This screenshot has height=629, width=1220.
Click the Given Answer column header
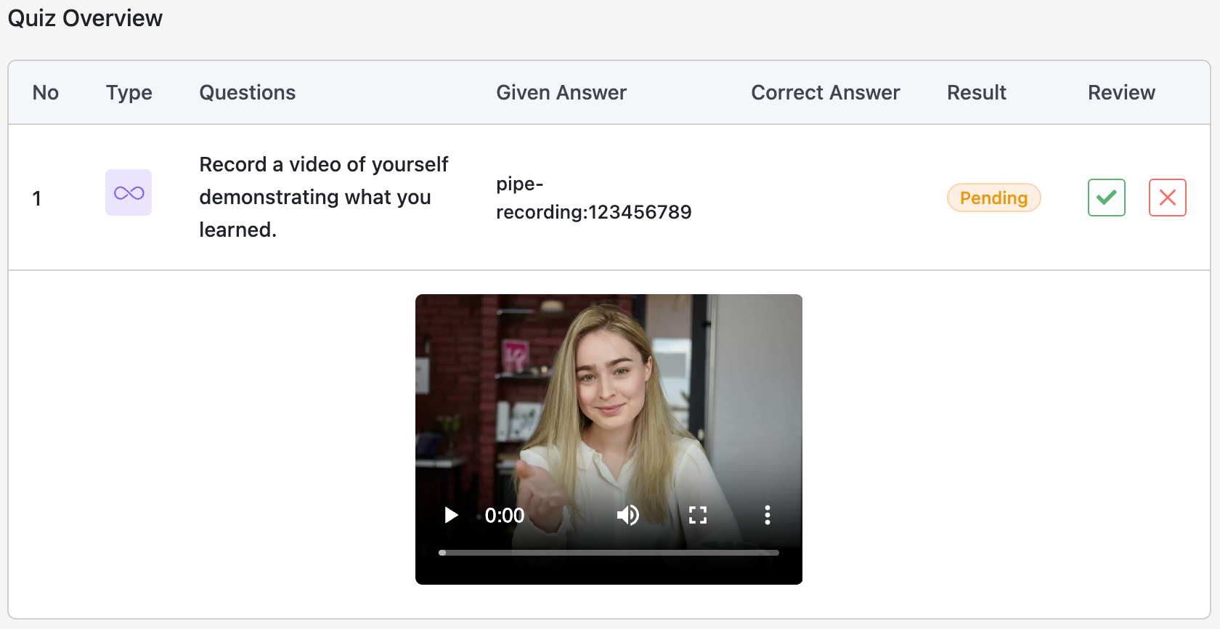pos(561,92)
